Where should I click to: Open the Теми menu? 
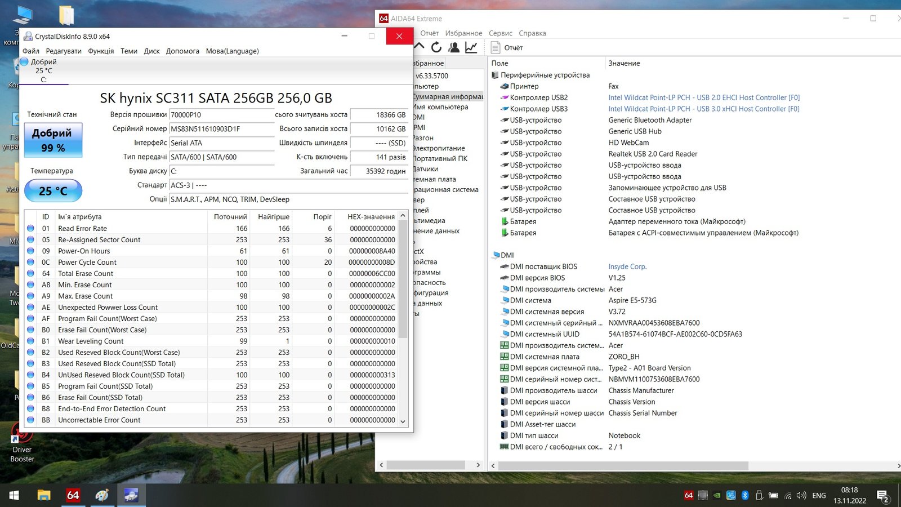click(129, 51)
